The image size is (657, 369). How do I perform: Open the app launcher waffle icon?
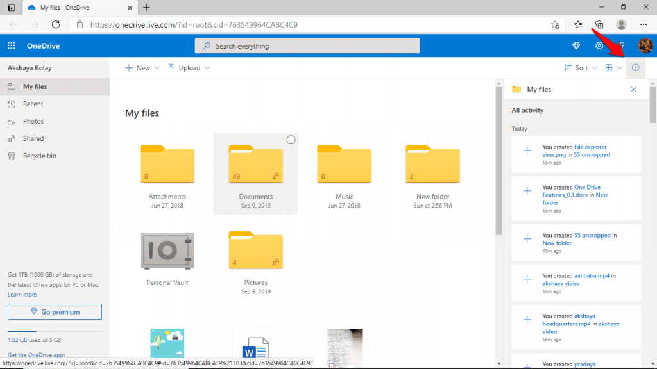[x=10, y=45]
